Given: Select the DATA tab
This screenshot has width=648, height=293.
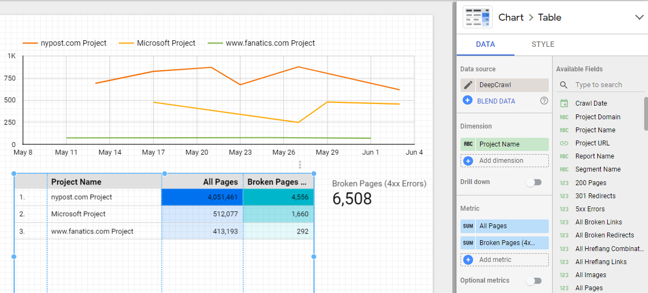Looking at the screenshot, I should (x=485, y=44).
